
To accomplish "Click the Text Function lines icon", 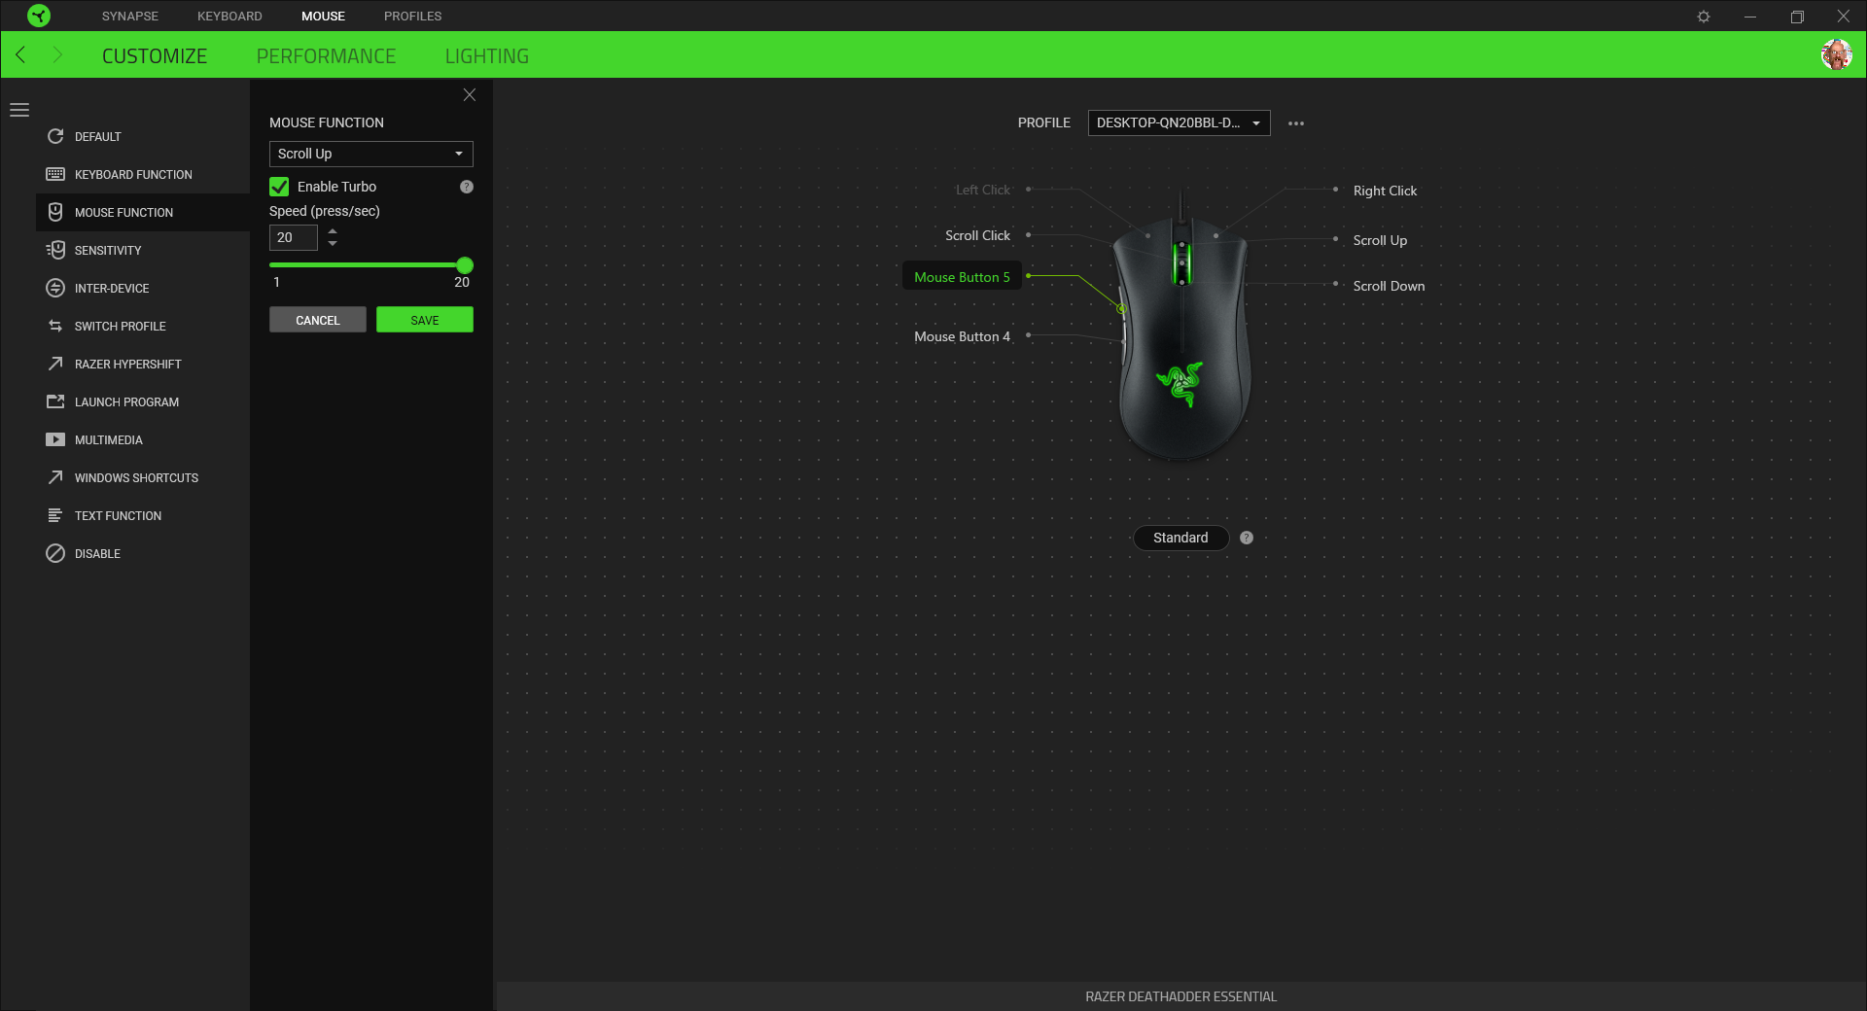I will pos(55,515).
